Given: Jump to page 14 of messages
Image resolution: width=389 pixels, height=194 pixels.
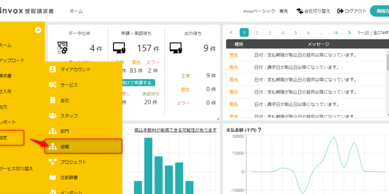Looking at the screenshot, I should coord(336,32).
